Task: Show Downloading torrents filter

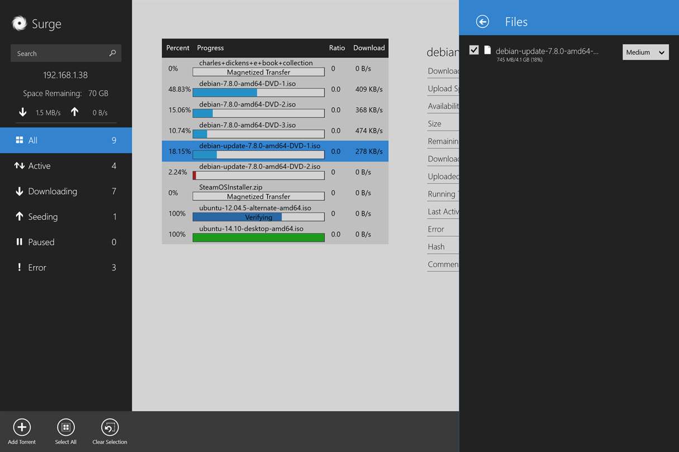Action: 66,191
